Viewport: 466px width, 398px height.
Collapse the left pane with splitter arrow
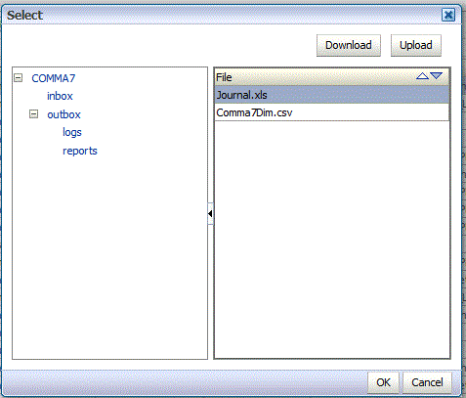tap(210, 213)
